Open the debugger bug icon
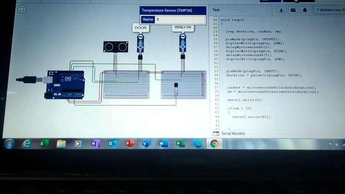 click(305, 10)
